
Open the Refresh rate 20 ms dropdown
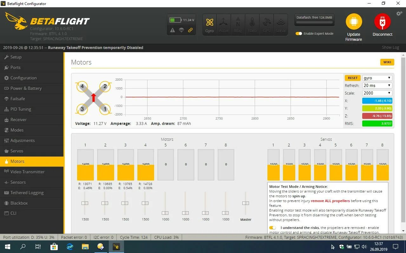[377, 85]
